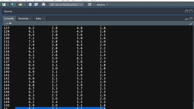Click value 3.8 in row 132

[55, 45]
